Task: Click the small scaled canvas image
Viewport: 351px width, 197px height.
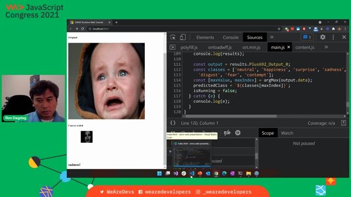Action: pyautogui.click(x=87, y=137)
